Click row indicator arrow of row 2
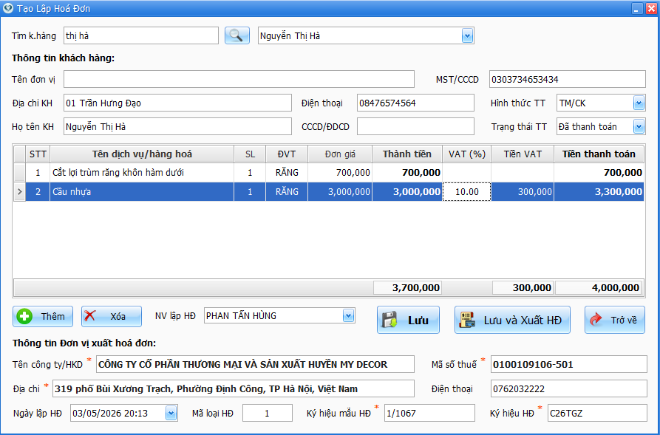The image size is (660, 435). (x=20, y=192)
